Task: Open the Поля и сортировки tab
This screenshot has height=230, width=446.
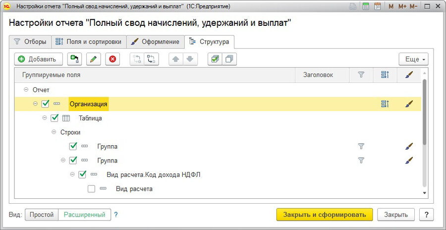Action: tap(89, 42)
